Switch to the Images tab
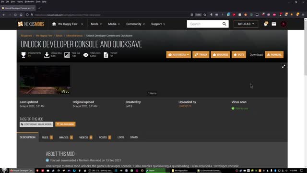Viewport: 307px width, 173px height. [66, 137]
